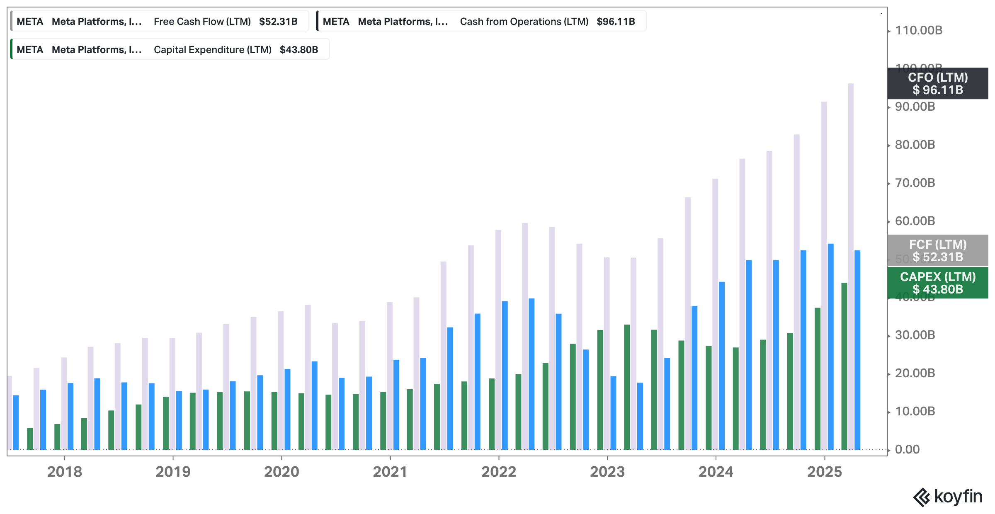Click the koyfin wordmark text
The width and height of the screenshot is (995, 514).
pos(958,496)
